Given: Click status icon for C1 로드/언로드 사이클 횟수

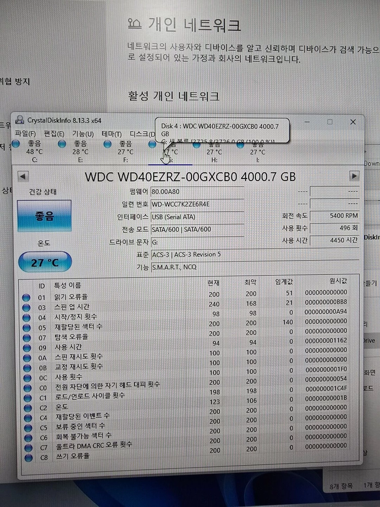Looking at the screenshot, I should [x=28, y=398].
